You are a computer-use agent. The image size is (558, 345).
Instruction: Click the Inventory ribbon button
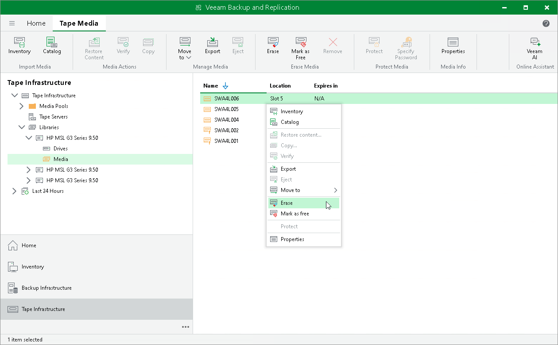pos(19,46)
